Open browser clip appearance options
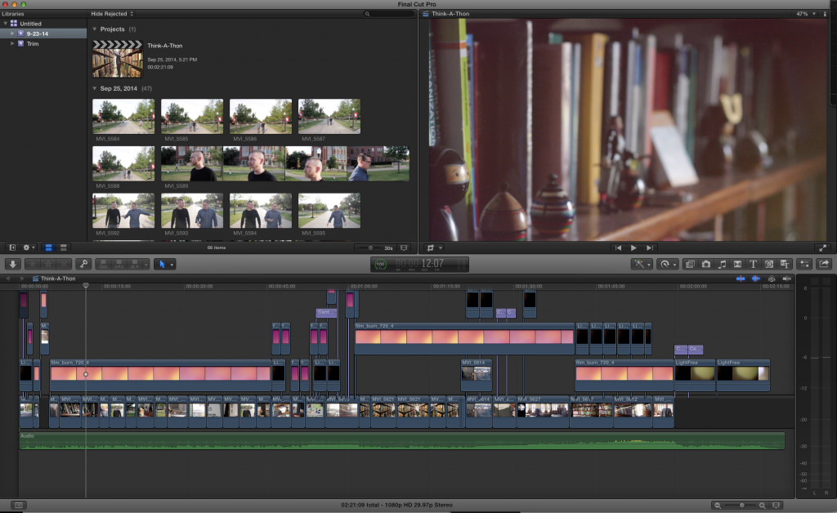837x513 pixels. coord(404,248)
